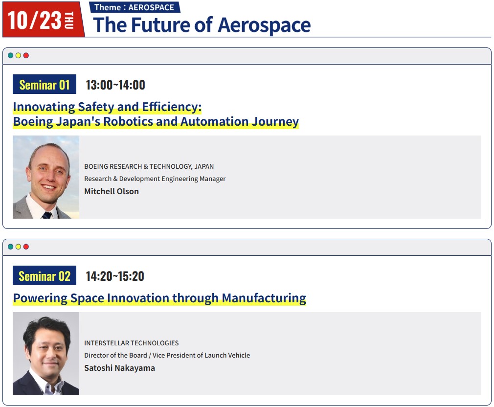Select the Seminar 01 label badge
Image resolution: width=494 pixels, height=407 pixels.
tap(45, 84)
